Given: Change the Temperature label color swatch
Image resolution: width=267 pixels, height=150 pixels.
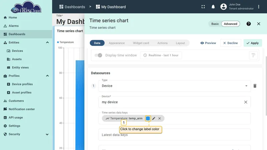Looking at the screenshot, I should click(148, 118).
